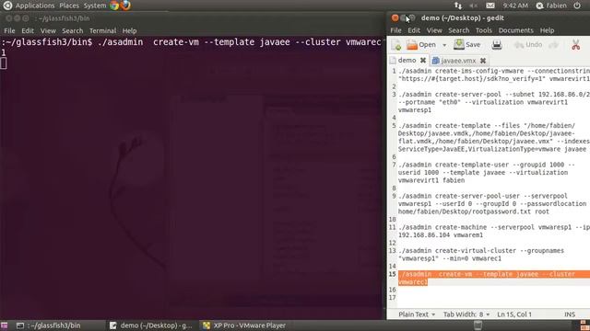Viewport: 590px width, 331px height.
Task: Close the demo tab
Action: pos(423,60)
